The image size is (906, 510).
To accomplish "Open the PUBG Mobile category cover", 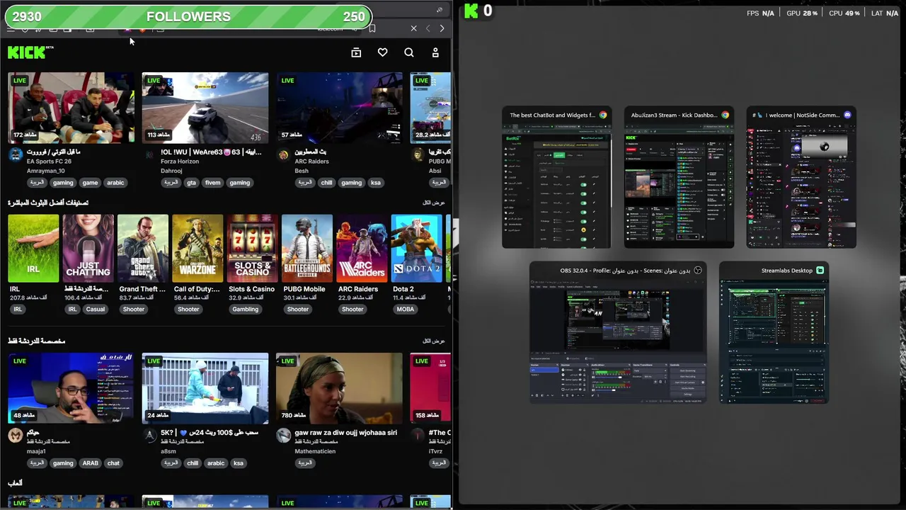I will pyautogui.click(x=307, y=248).
